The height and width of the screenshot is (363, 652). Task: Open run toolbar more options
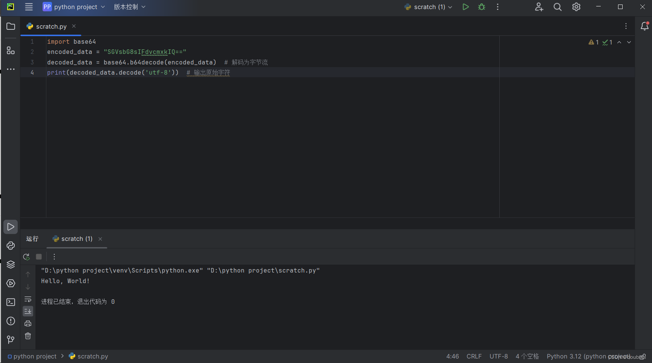[x=54, y=257]
